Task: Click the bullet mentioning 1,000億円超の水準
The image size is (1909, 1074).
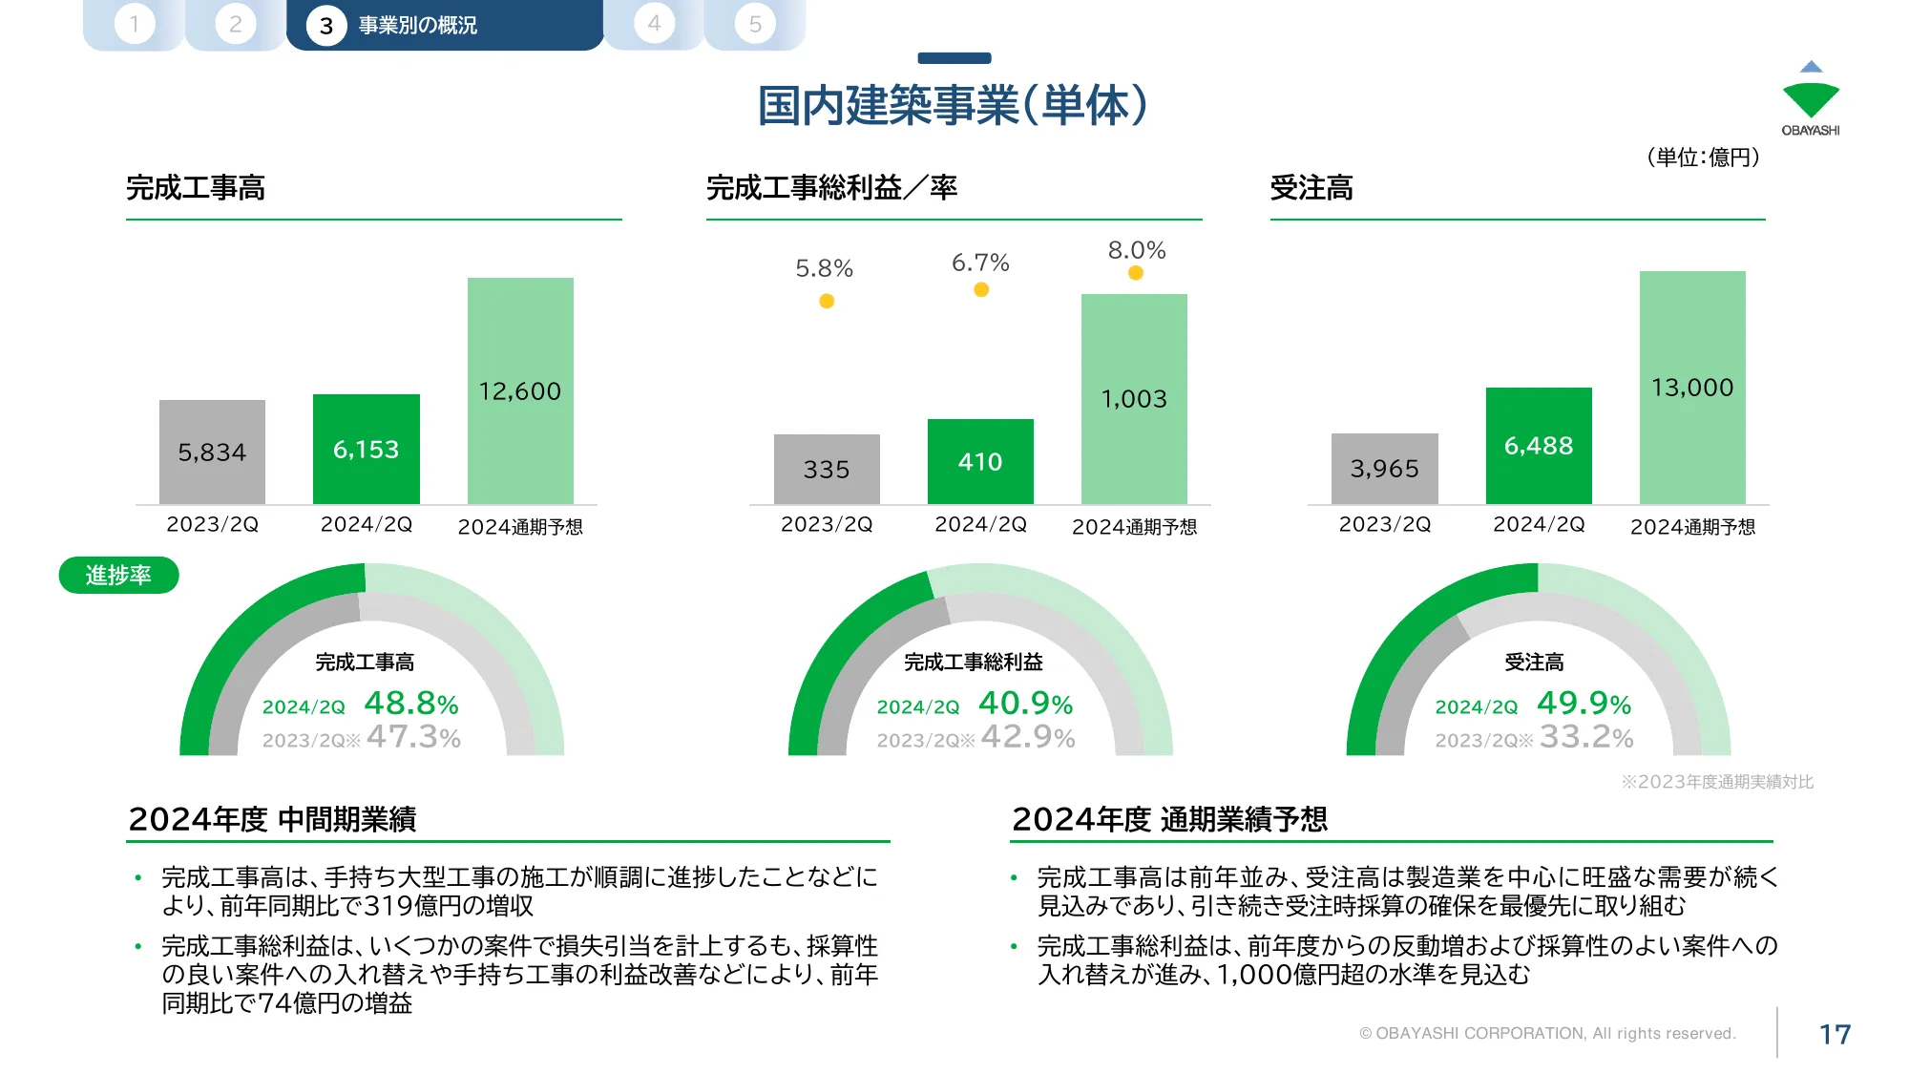Action: click(x=1408, y=959)
